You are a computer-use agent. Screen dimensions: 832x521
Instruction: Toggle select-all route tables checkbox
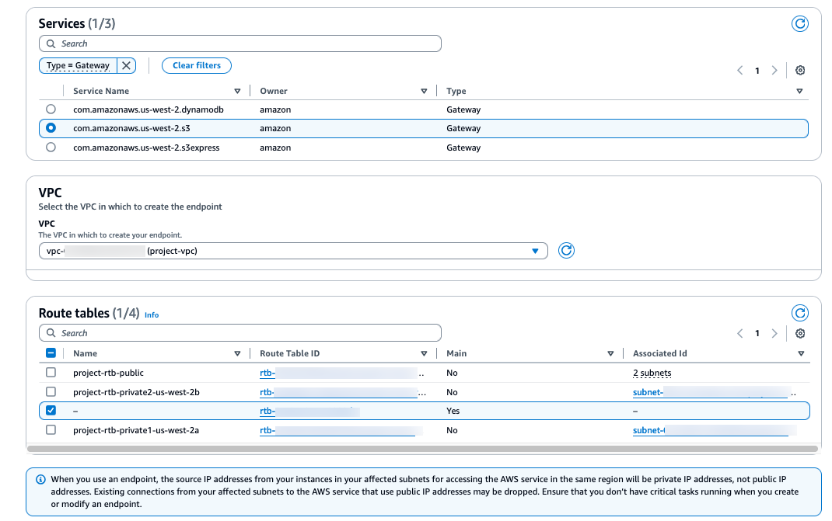point(51,353)
